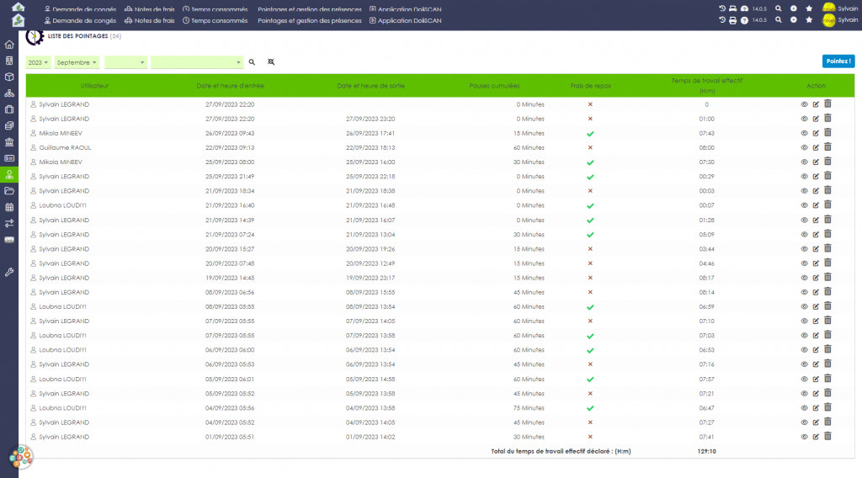Open the small empty dropdown after Septembre
Viewport: 862px width, 478px height.
125,62
